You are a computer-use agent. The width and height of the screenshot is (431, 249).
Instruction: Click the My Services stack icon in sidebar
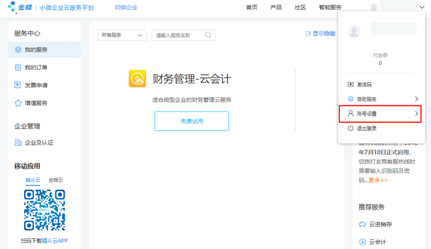[18, 49]
